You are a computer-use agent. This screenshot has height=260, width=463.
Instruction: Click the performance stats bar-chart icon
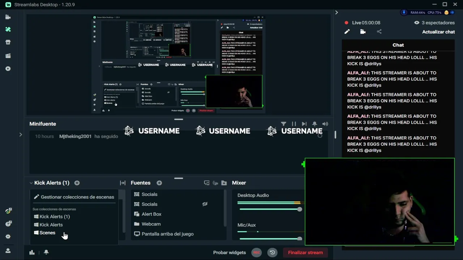[x=32, y=252]
